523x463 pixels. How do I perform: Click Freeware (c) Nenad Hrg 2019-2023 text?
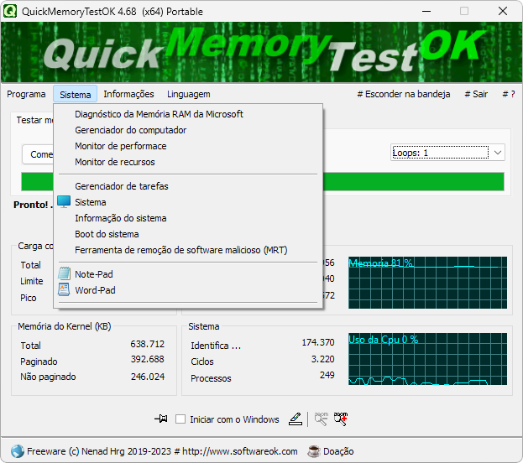pyautogui.click(x=99, y=451)
